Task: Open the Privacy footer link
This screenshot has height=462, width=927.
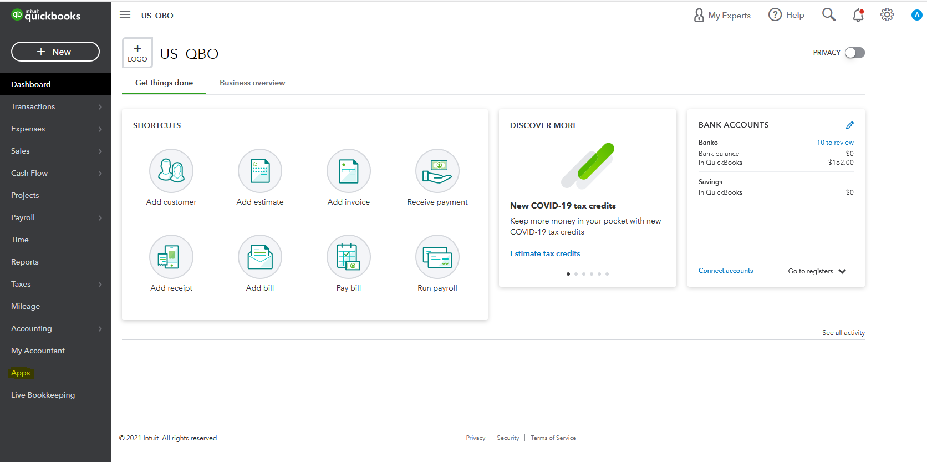Action: tap(476, 438)
